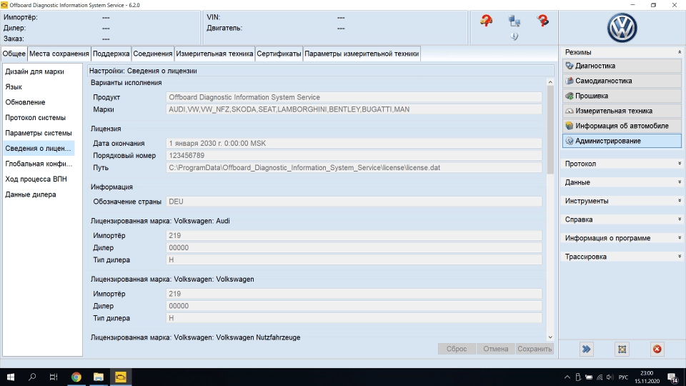Expand the Данные section
Screen dimensions: 686x386
coord(680,182)
